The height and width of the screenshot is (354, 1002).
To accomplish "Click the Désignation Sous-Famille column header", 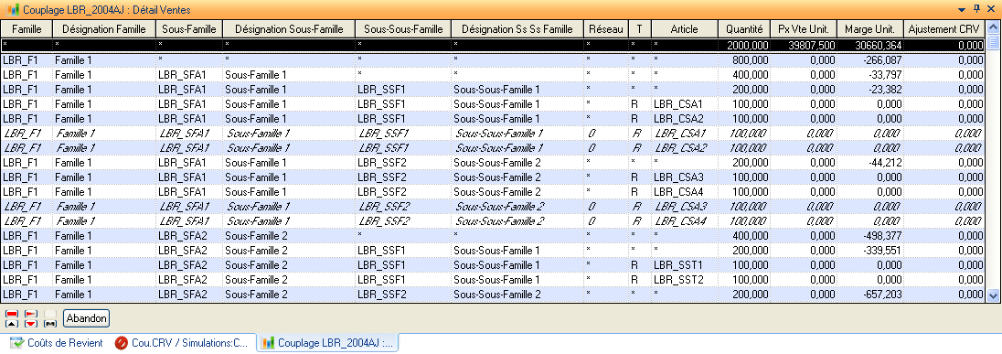I will 288,28.
